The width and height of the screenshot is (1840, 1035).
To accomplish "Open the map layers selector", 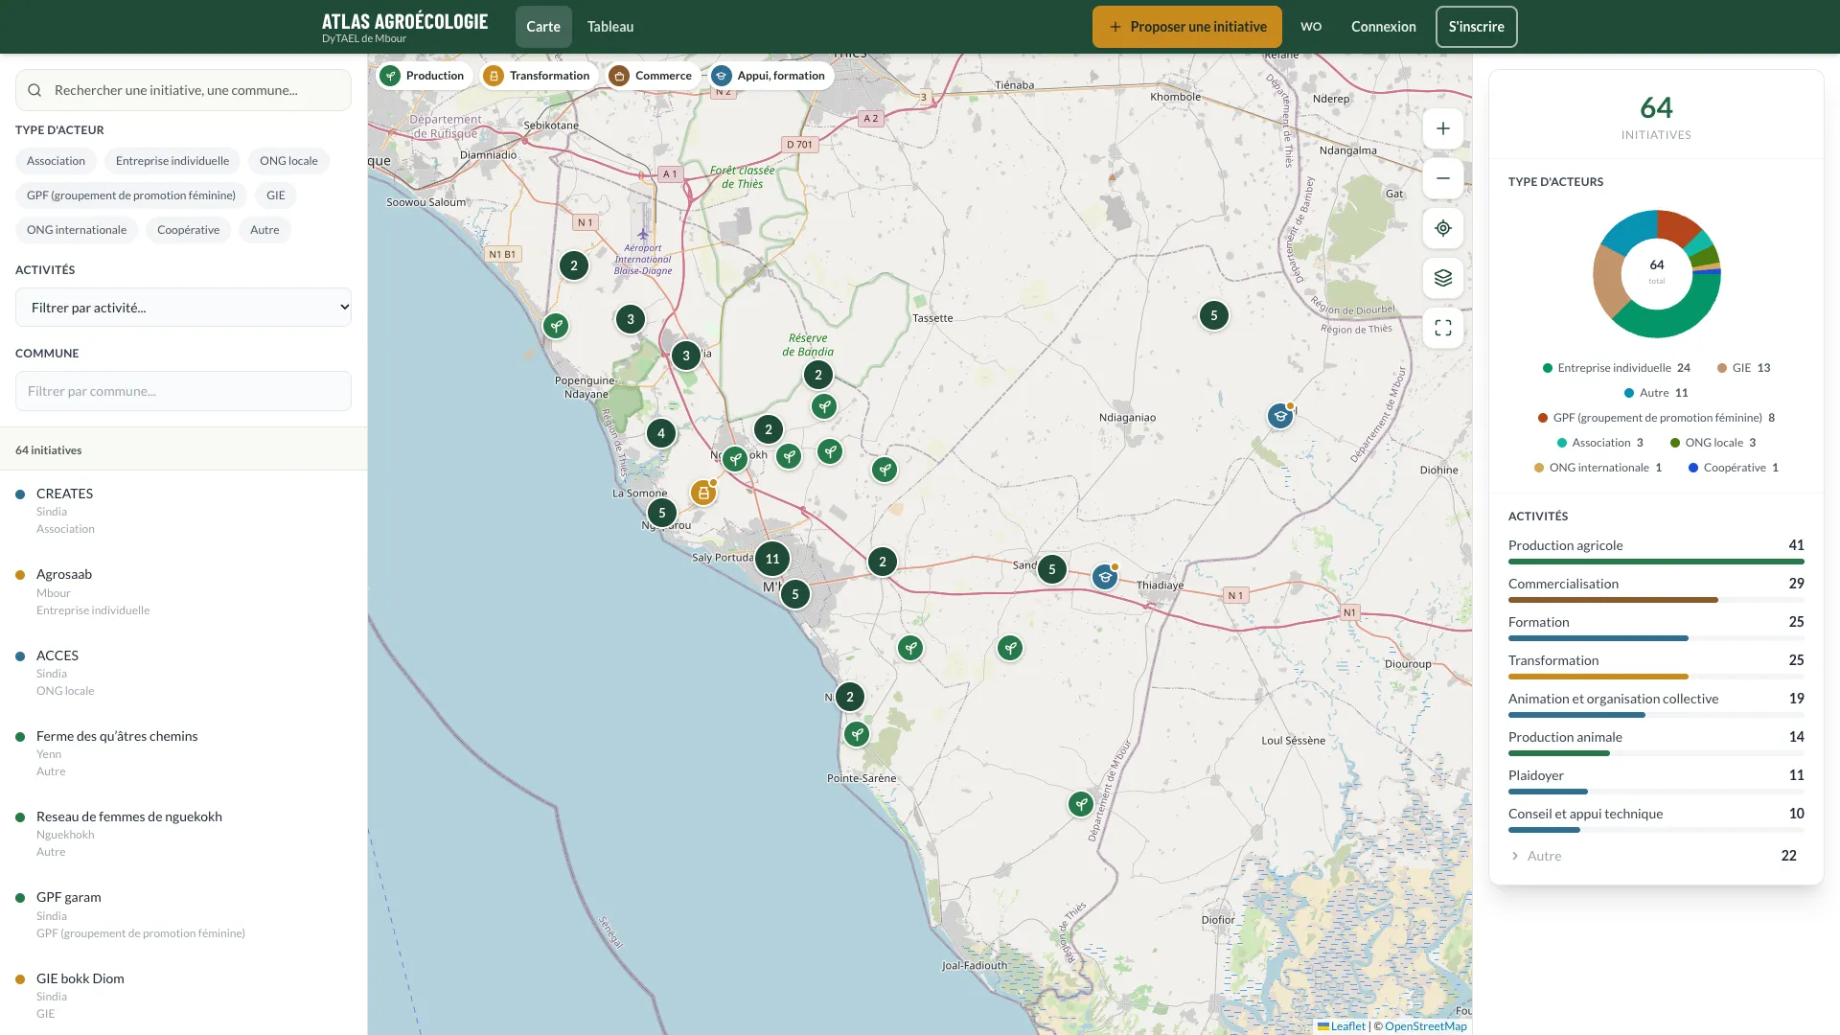I will (1443, 278).
